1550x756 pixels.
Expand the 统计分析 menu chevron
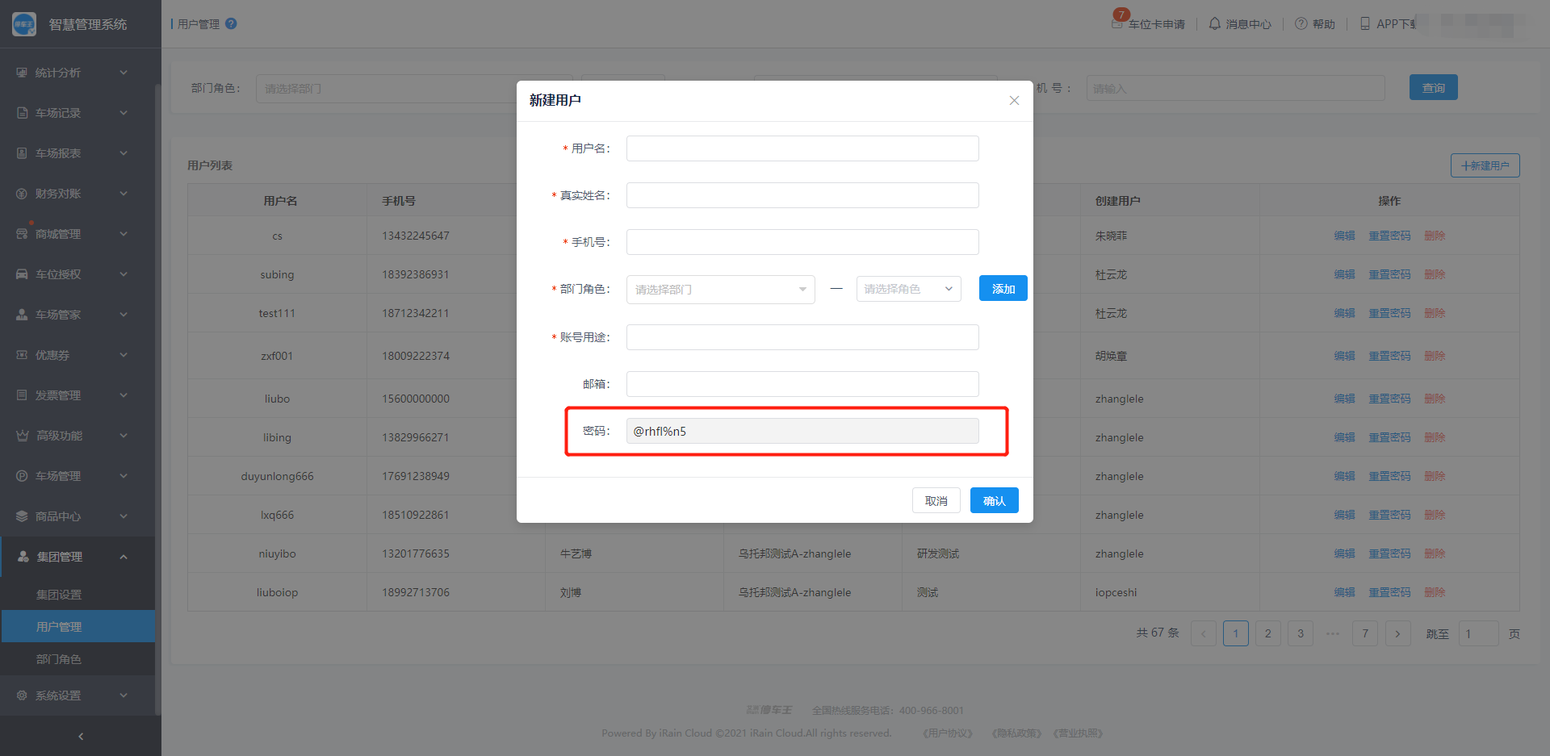124,73
